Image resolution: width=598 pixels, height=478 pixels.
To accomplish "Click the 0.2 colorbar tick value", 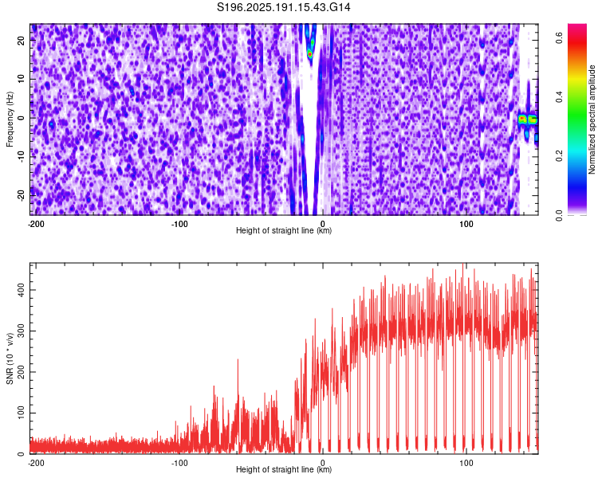I will coord(559,156).
